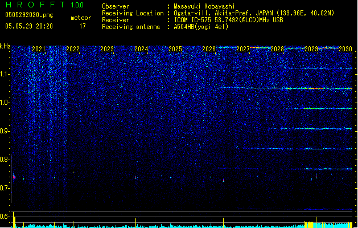This screenshot has width=358, height=228.
Task: Click the "meteor" count label
Action: click(x=81, y=18)
